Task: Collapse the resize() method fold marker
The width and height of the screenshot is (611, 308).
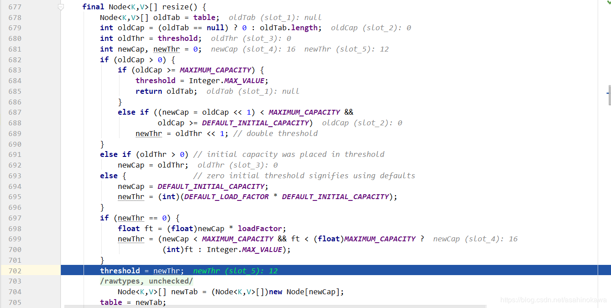Action: click(x=61, y=7)
